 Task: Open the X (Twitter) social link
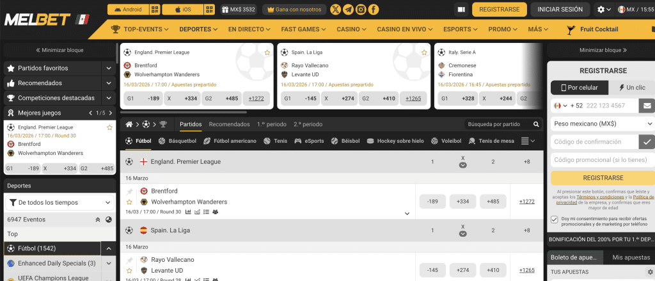(335, 9)
